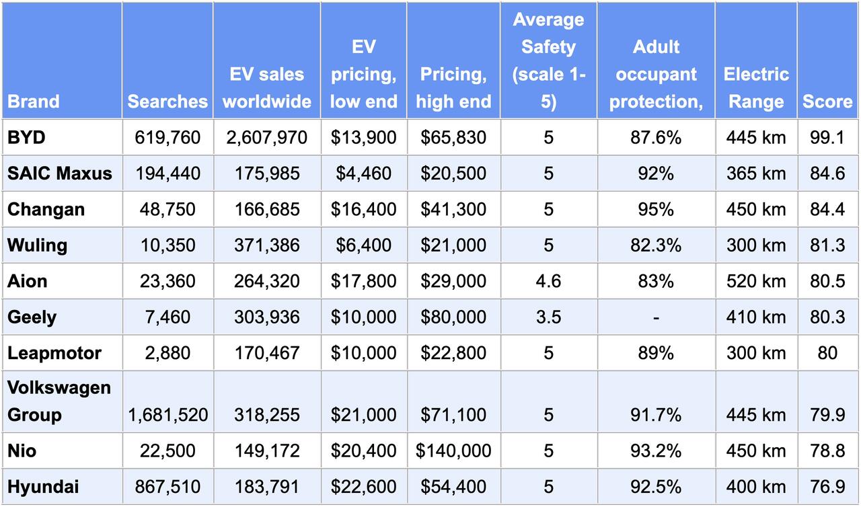Click Aion's 520 km range cell
This screenshot has height=509, width=861.
click(756, 281)
